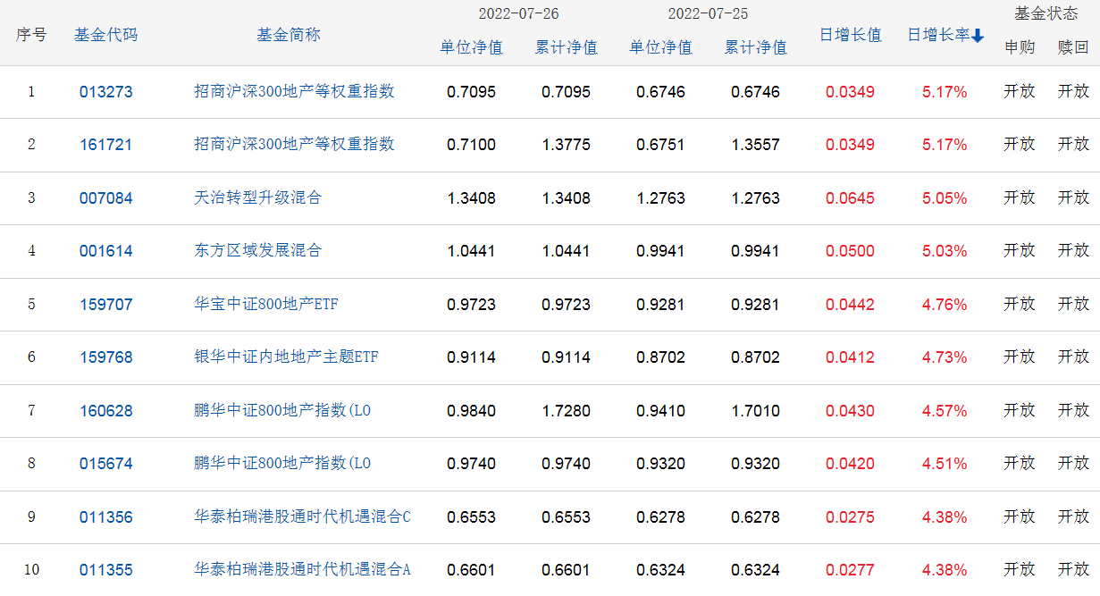Open fund code 015674 link
The width and height of the screenshot is (1100, 596).
105,464
